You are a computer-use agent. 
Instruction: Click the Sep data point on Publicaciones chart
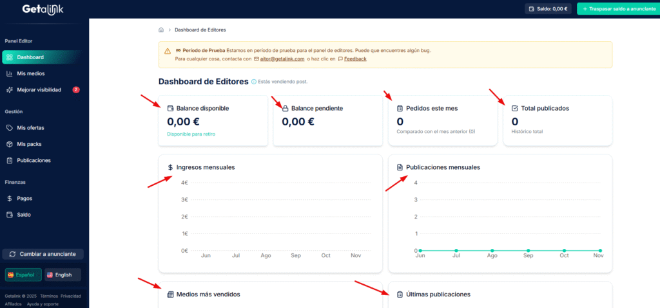pyautogui.click(x=529, y=250)
